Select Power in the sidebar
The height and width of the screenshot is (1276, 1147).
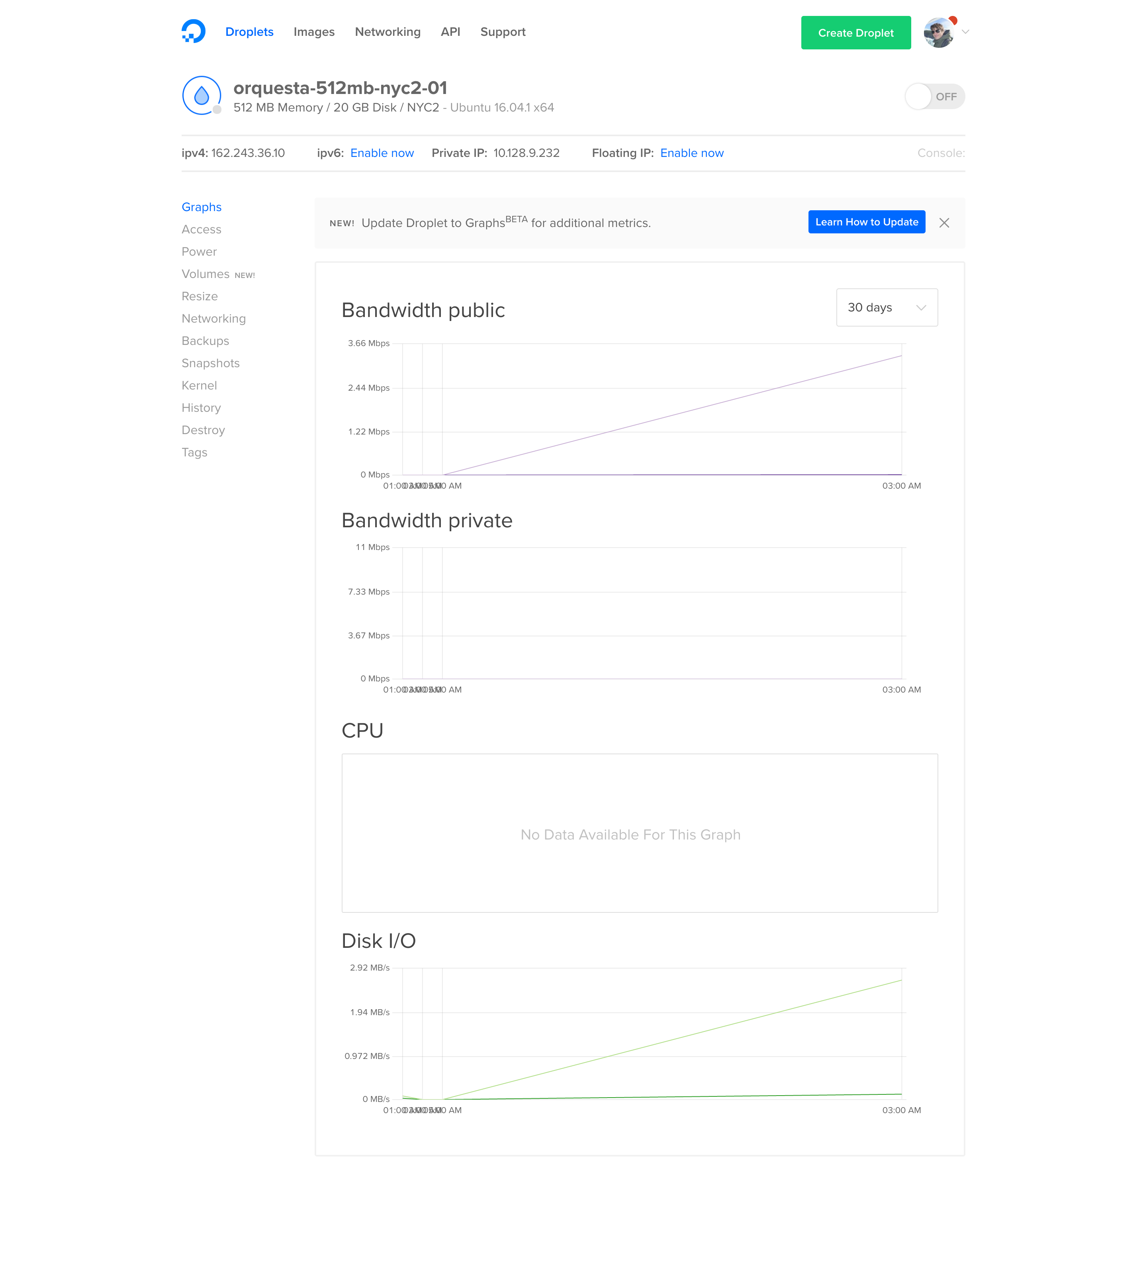pyautogui.click(x=199, y=252)
